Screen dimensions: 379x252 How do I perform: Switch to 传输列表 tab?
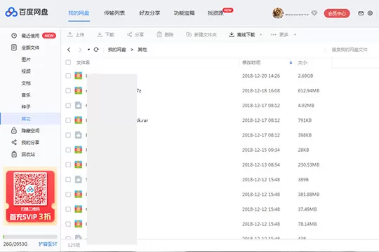pyautogui.click(x=114, y=13)
